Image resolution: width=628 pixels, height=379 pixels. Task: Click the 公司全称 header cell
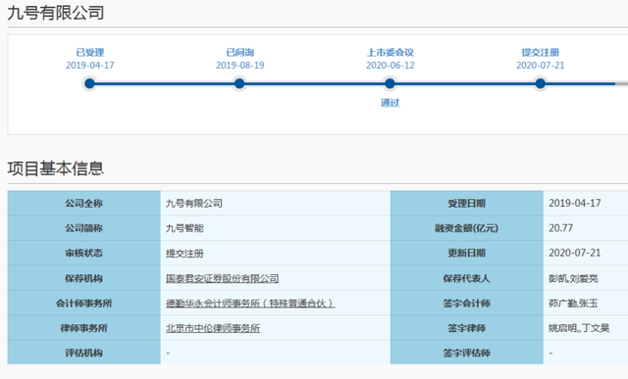pyautogui.click(x=83, y=203)
